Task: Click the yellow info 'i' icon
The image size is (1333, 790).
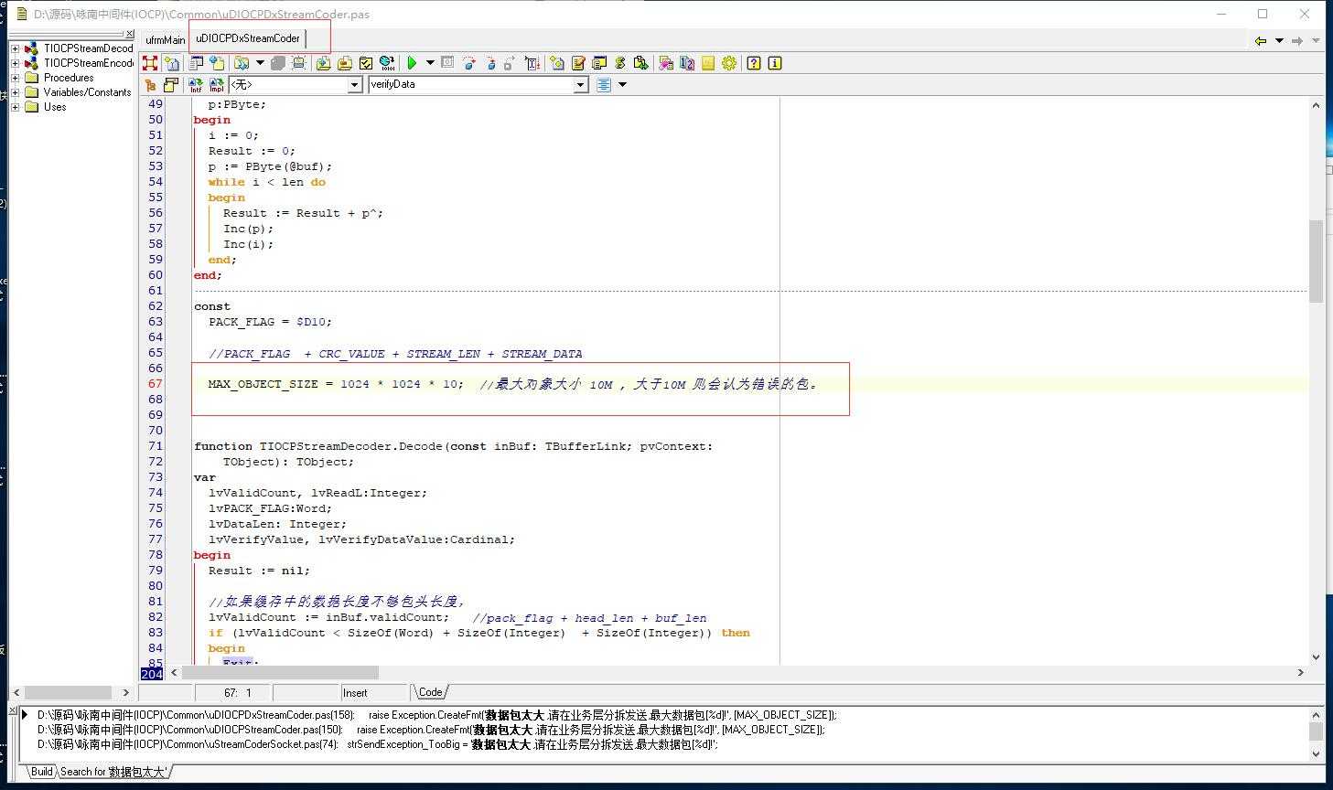Action: coord(775,63)
